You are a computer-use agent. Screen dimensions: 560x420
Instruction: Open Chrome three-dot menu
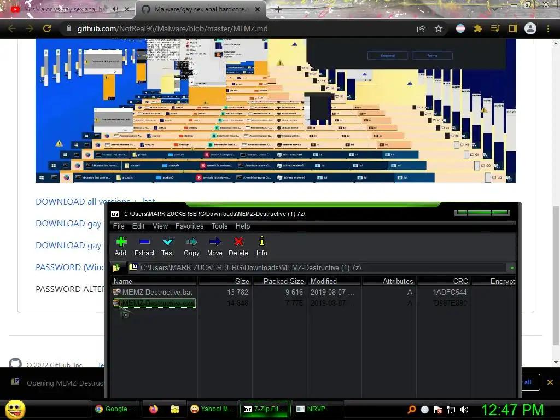click(548, 28)
